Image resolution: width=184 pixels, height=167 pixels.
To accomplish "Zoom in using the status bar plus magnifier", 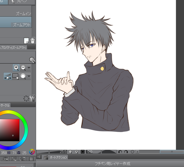I will click(x=76, y=152).
